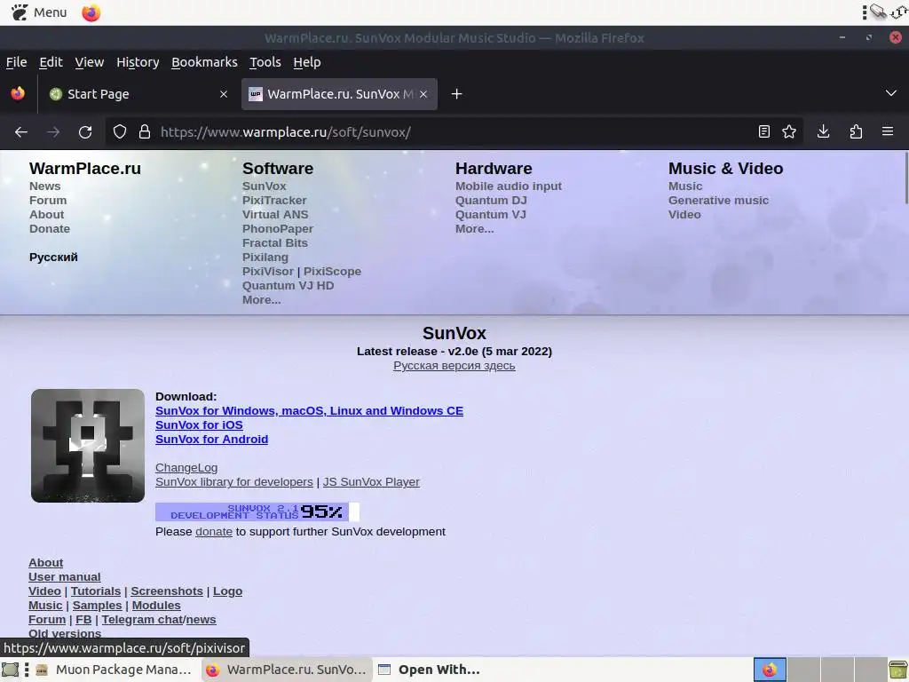Open the Modules link
This screenshot has width=909, height=682.
tap(156, 606)
